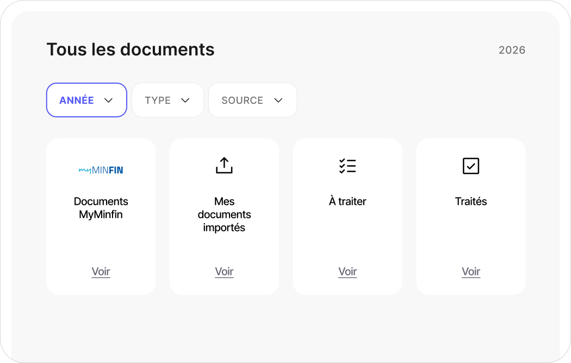Open the TYPE filter dropdown
Viewport: 571px width, 363px height.
167,100
